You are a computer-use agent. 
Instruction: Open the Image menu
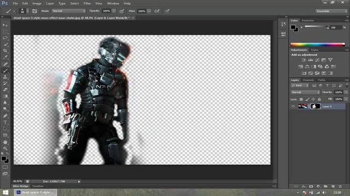tap(37, 3)
